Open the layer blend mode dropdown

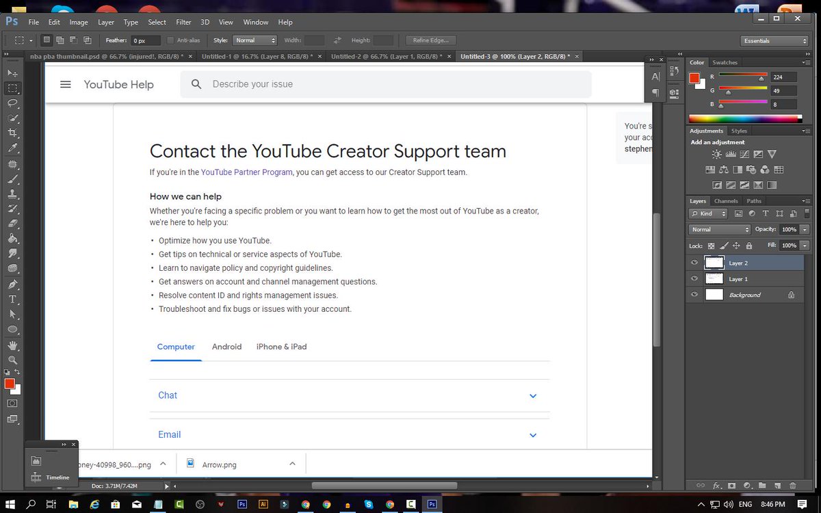point(720,230)
